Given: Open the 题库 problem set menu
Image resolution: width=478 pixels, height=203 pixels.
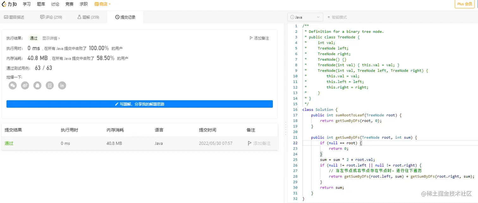Looking at the screenshot, I should (41, 4).
